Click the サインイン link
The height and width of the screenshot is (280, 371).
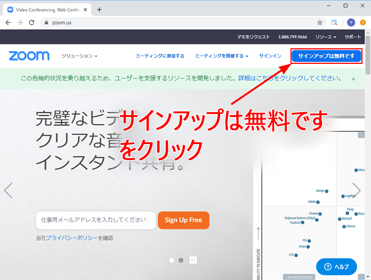click(270, 56)
